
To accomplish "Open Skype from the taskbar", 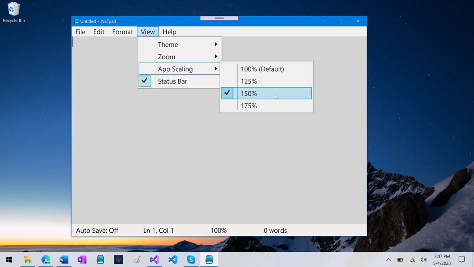I will pos(191,259).
